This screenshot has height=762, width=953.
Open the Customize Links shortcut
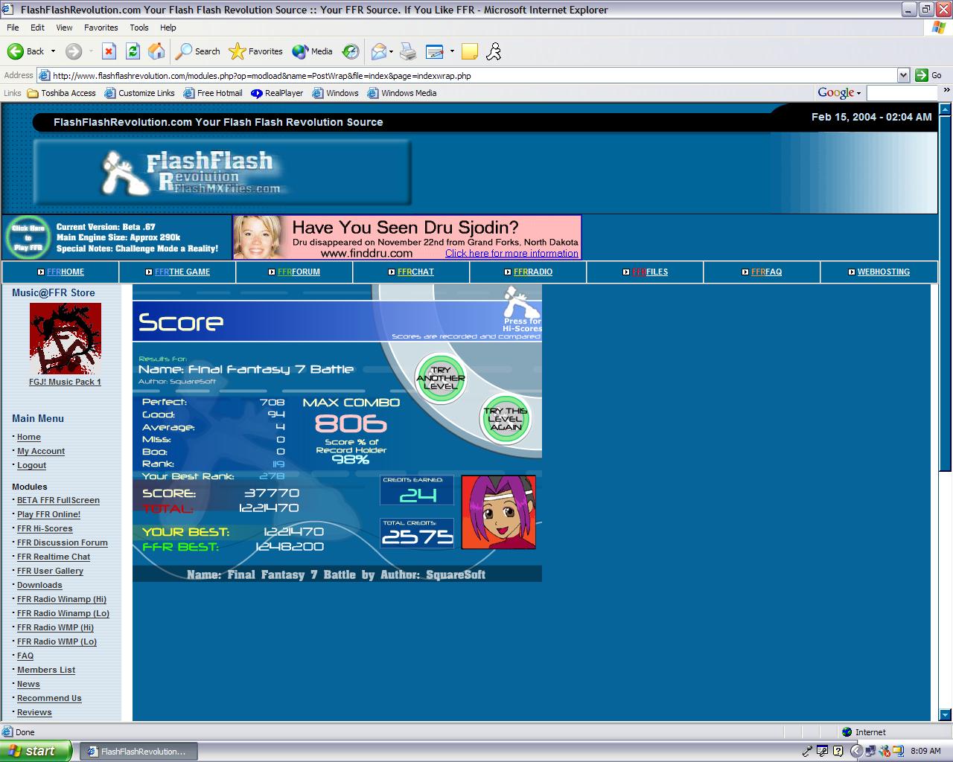pos(140,93)
